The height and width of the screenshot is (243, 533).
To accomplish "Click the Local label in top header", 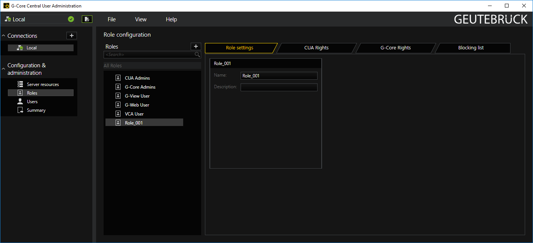I will 19,19.
